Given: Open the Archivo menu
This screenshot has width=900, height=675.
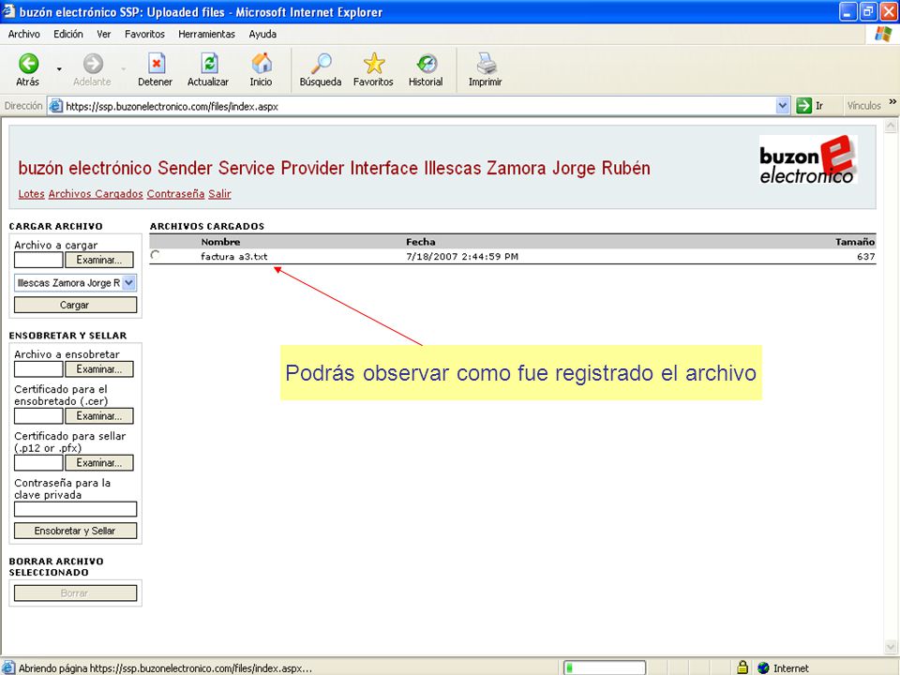Looking at the screenshot, I should (24, 34).
